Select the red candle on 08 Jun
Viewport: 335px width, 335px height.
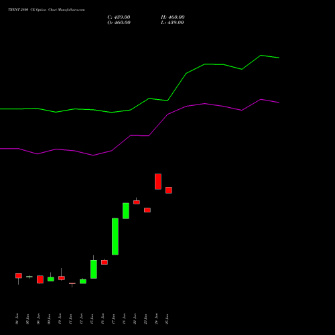pyautogui.click(x=40, y=279)
